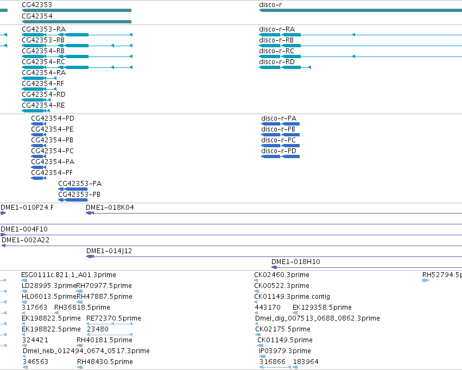The width and height of the screenshot is (462, 370).
Task: Choose protein disco-r-PB
Action: (x=280, y=135)
